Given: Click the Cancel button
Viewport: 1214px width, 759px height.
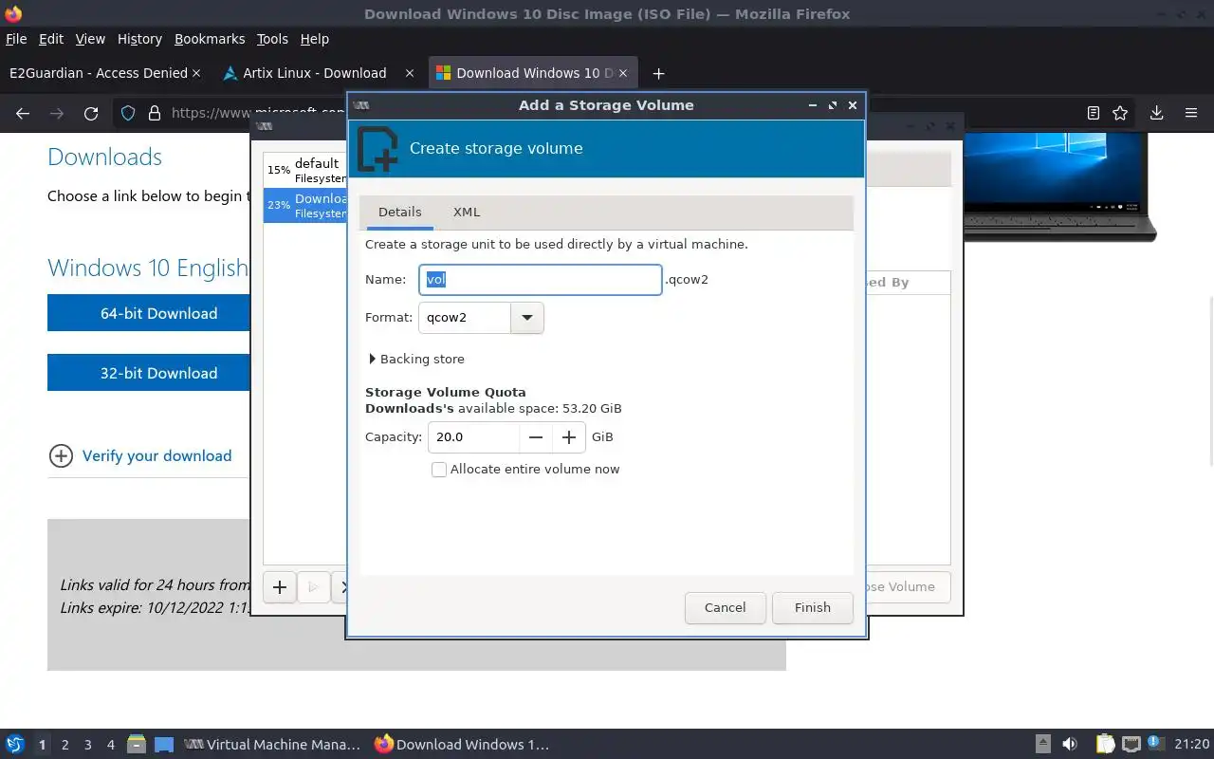Looking at the screenshot, I should coord(725,608).
